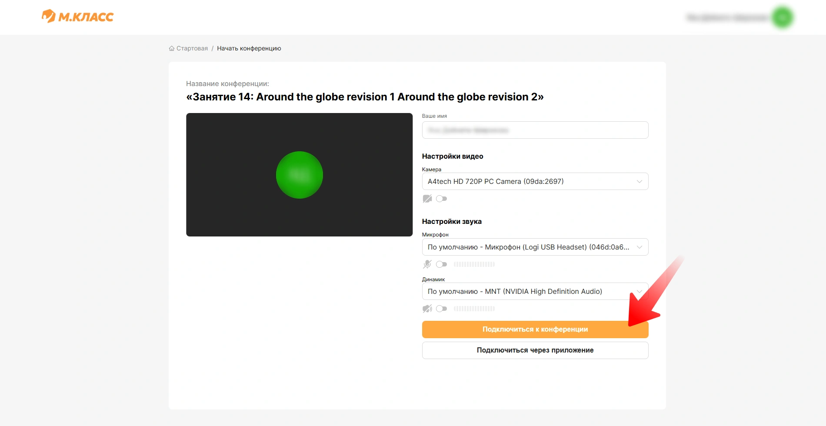Open the green user avatar menu
Viewport: 826px width, 426px height.
pyautogui.click(x=783, y=17)
